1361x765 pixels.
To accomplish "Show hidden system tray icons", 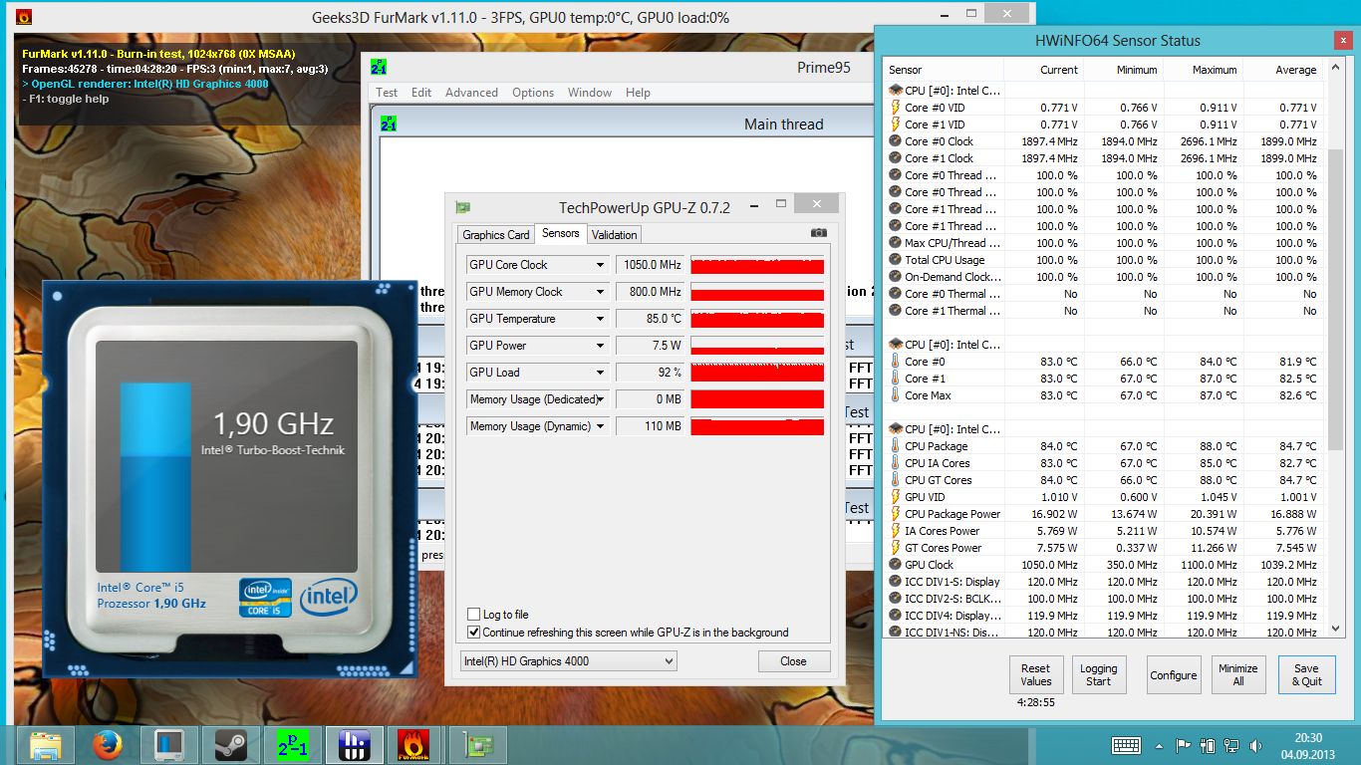I will coord(1160,745).
